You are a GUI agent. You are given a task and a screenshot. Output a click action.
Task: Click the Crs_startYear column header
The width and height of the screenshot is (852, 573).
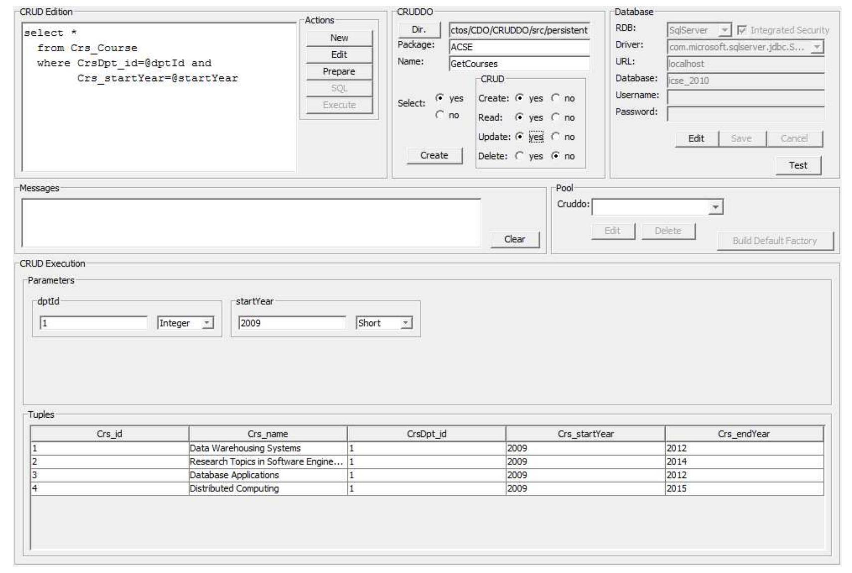tap(585, 434)
